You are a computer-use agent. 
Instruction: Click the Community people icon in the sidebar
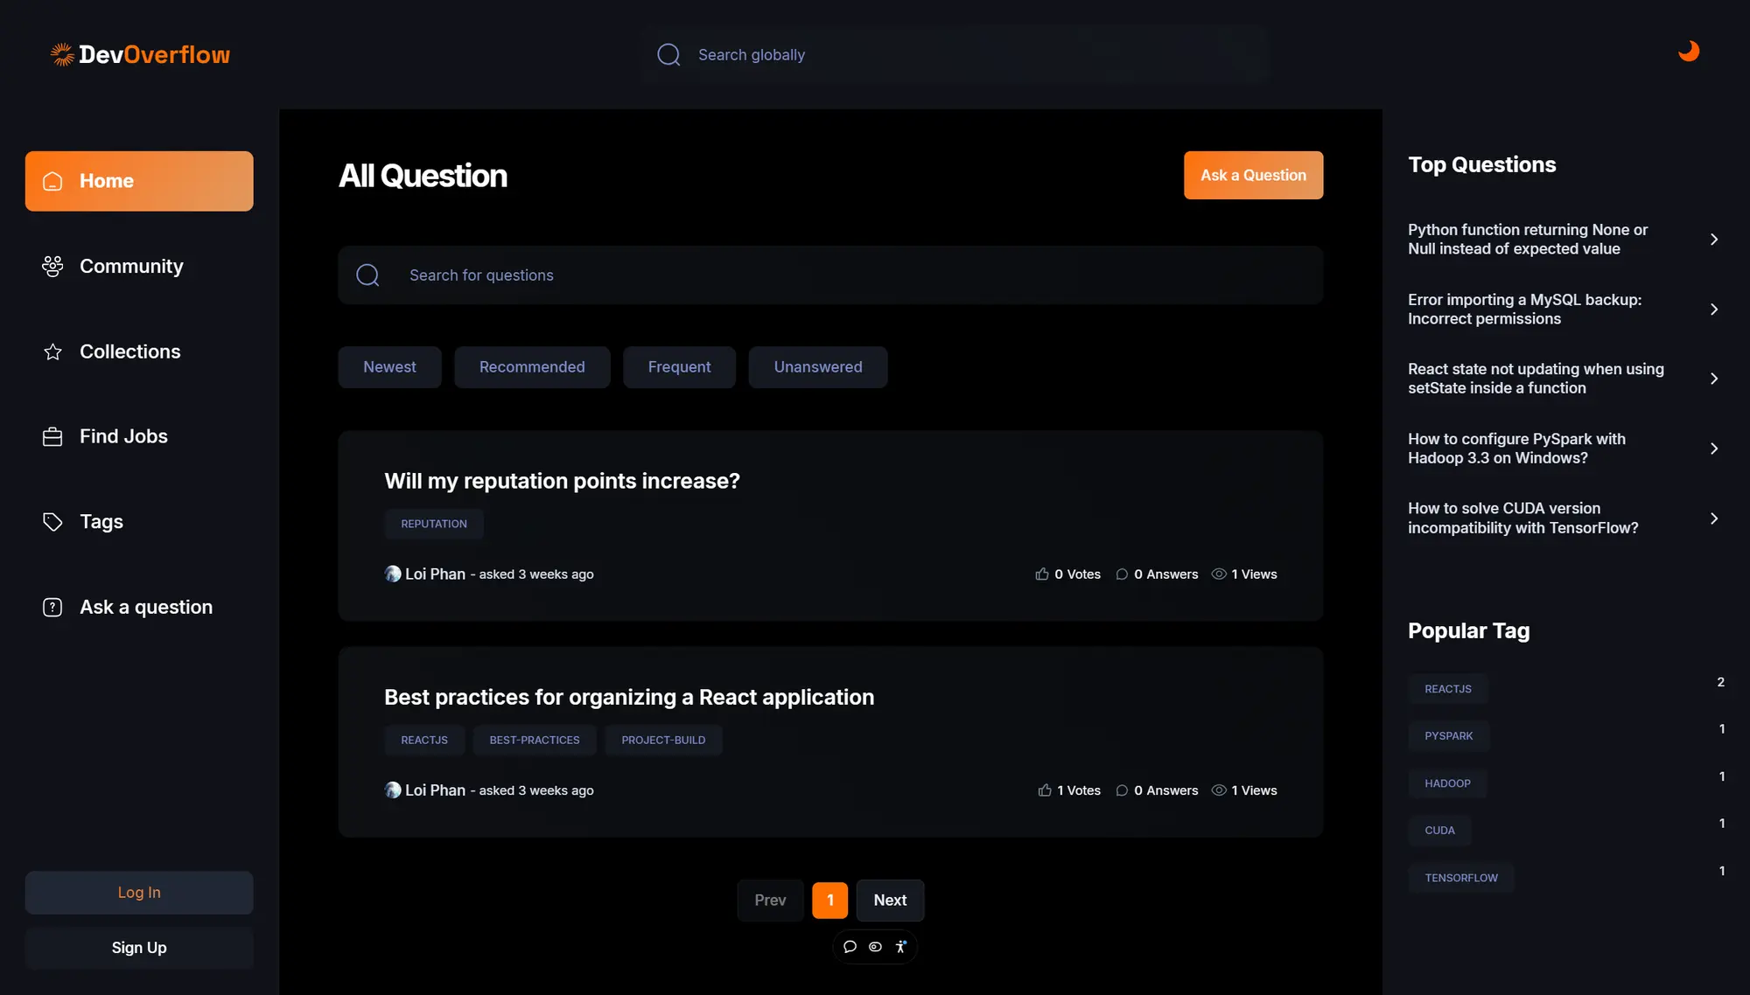pyautogui.click(x=52, y=267)
